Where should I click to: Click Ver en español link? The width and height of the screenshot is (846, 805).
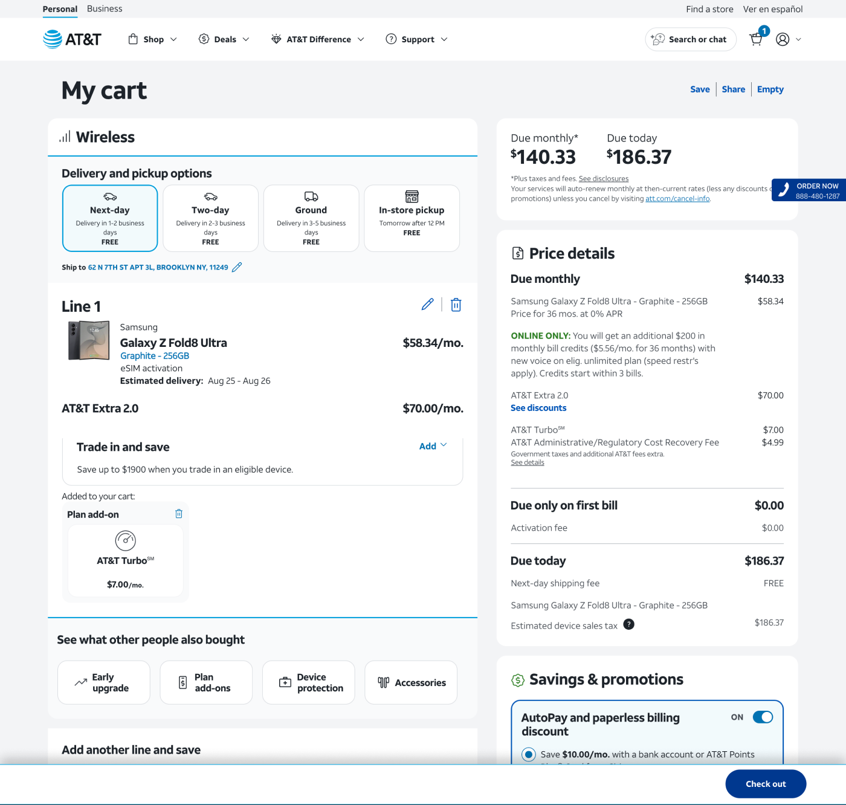pos(773,9)
